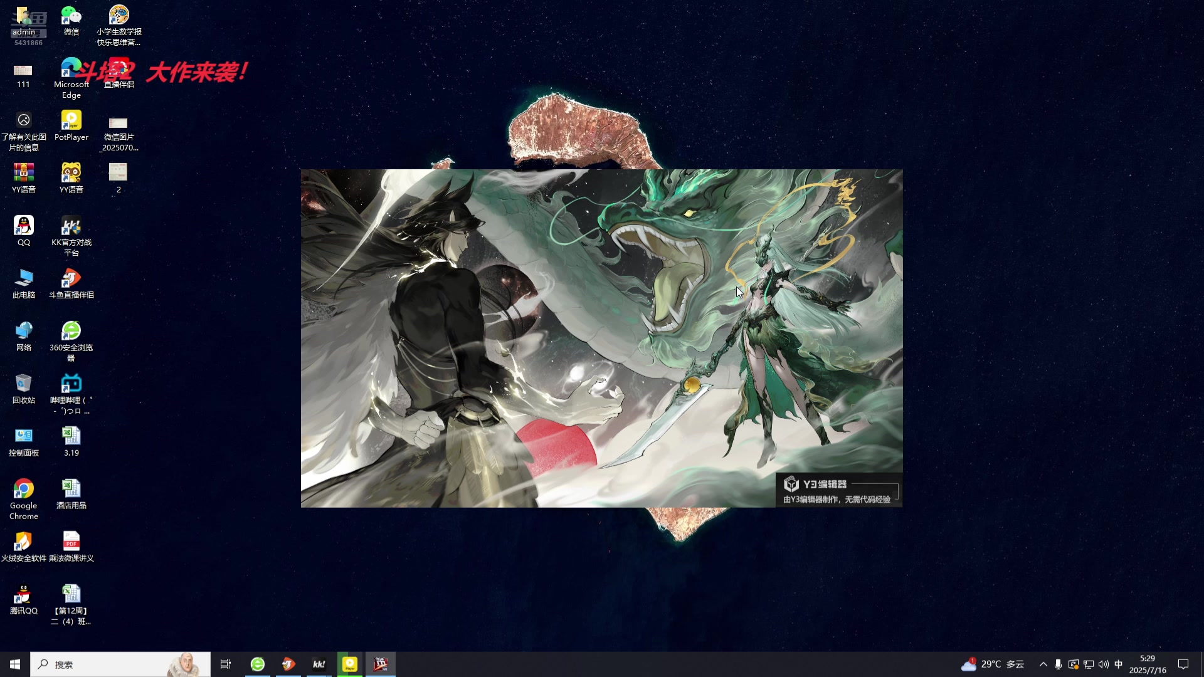Open the YY语音 icon with raccoon face
The height and width of the screenshot is (677, 1204).
coord(71,178)
